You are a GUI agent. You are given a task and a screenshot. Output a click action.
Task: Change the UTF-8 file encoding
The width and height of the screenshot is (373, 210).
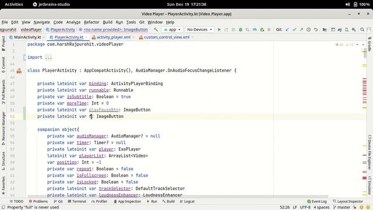coord(305,208)
